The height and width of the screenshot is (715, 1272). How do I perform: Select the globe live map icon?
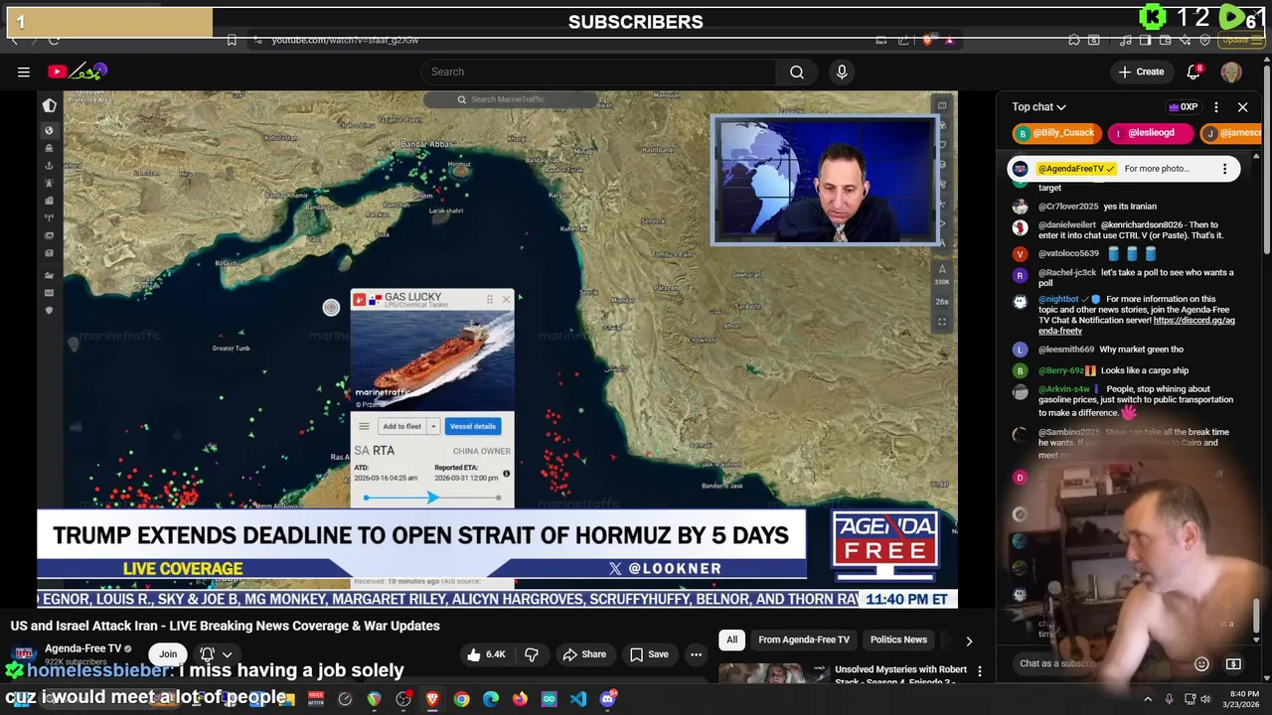[x=49, y=130]
